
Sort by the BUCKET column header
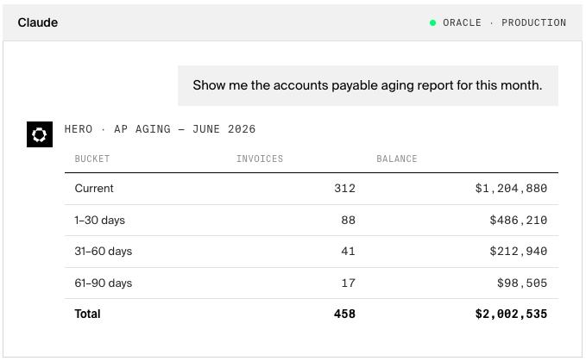(92, 159)
